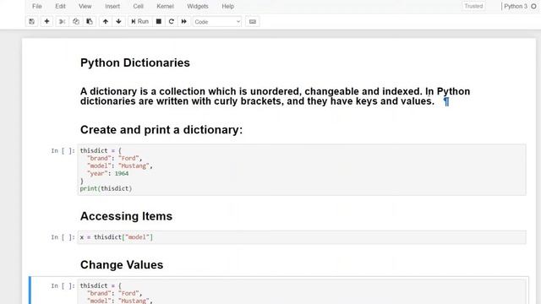
Task: Open the Widgets menu
Action: (198, 6)
